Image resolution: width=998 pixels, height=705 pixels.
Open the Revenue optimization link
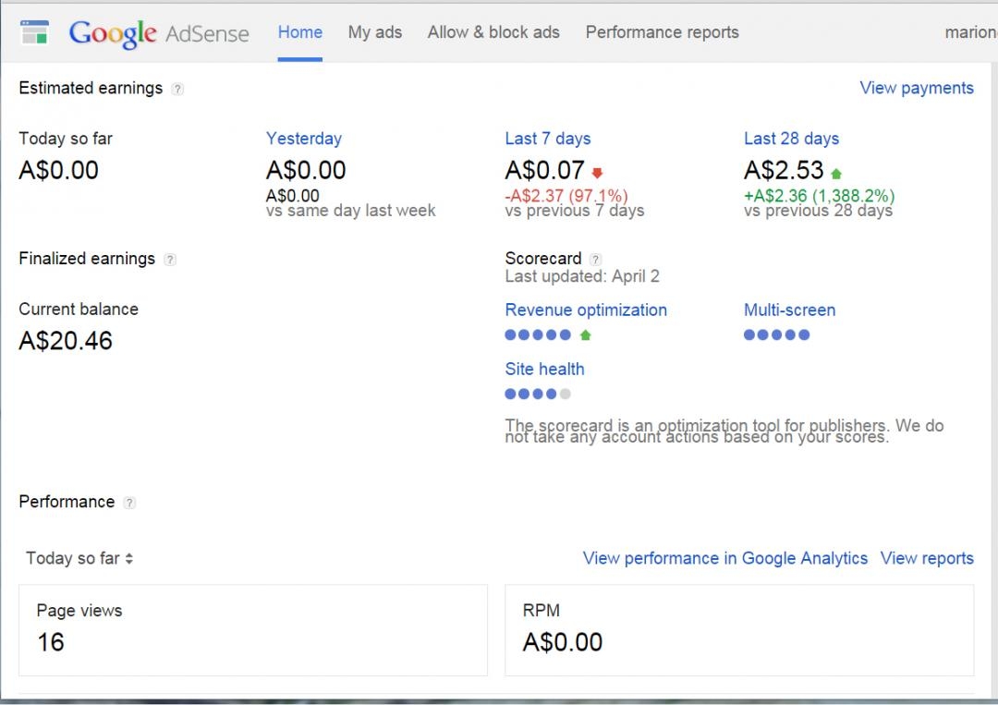(x=586, y=310)
